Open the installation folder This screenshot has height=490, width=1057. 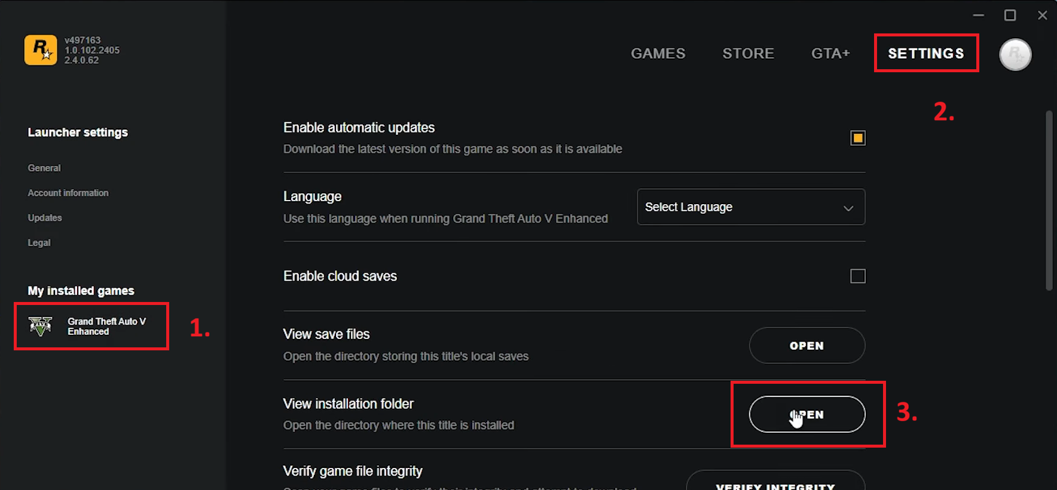807,414
